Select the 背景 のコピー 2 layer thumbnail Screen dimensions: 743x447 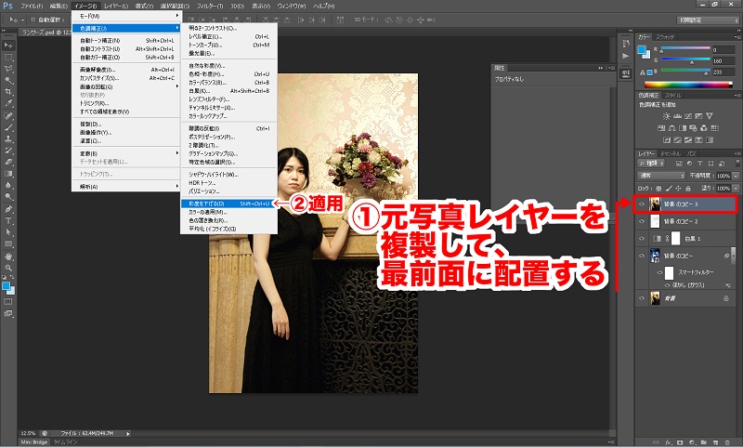656,221
